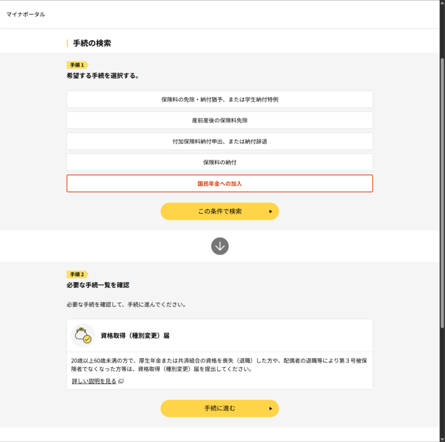Click the arrow icon in 手続に進む button
Viewport: 445px width, 442px height.
[x=271, y=409]
